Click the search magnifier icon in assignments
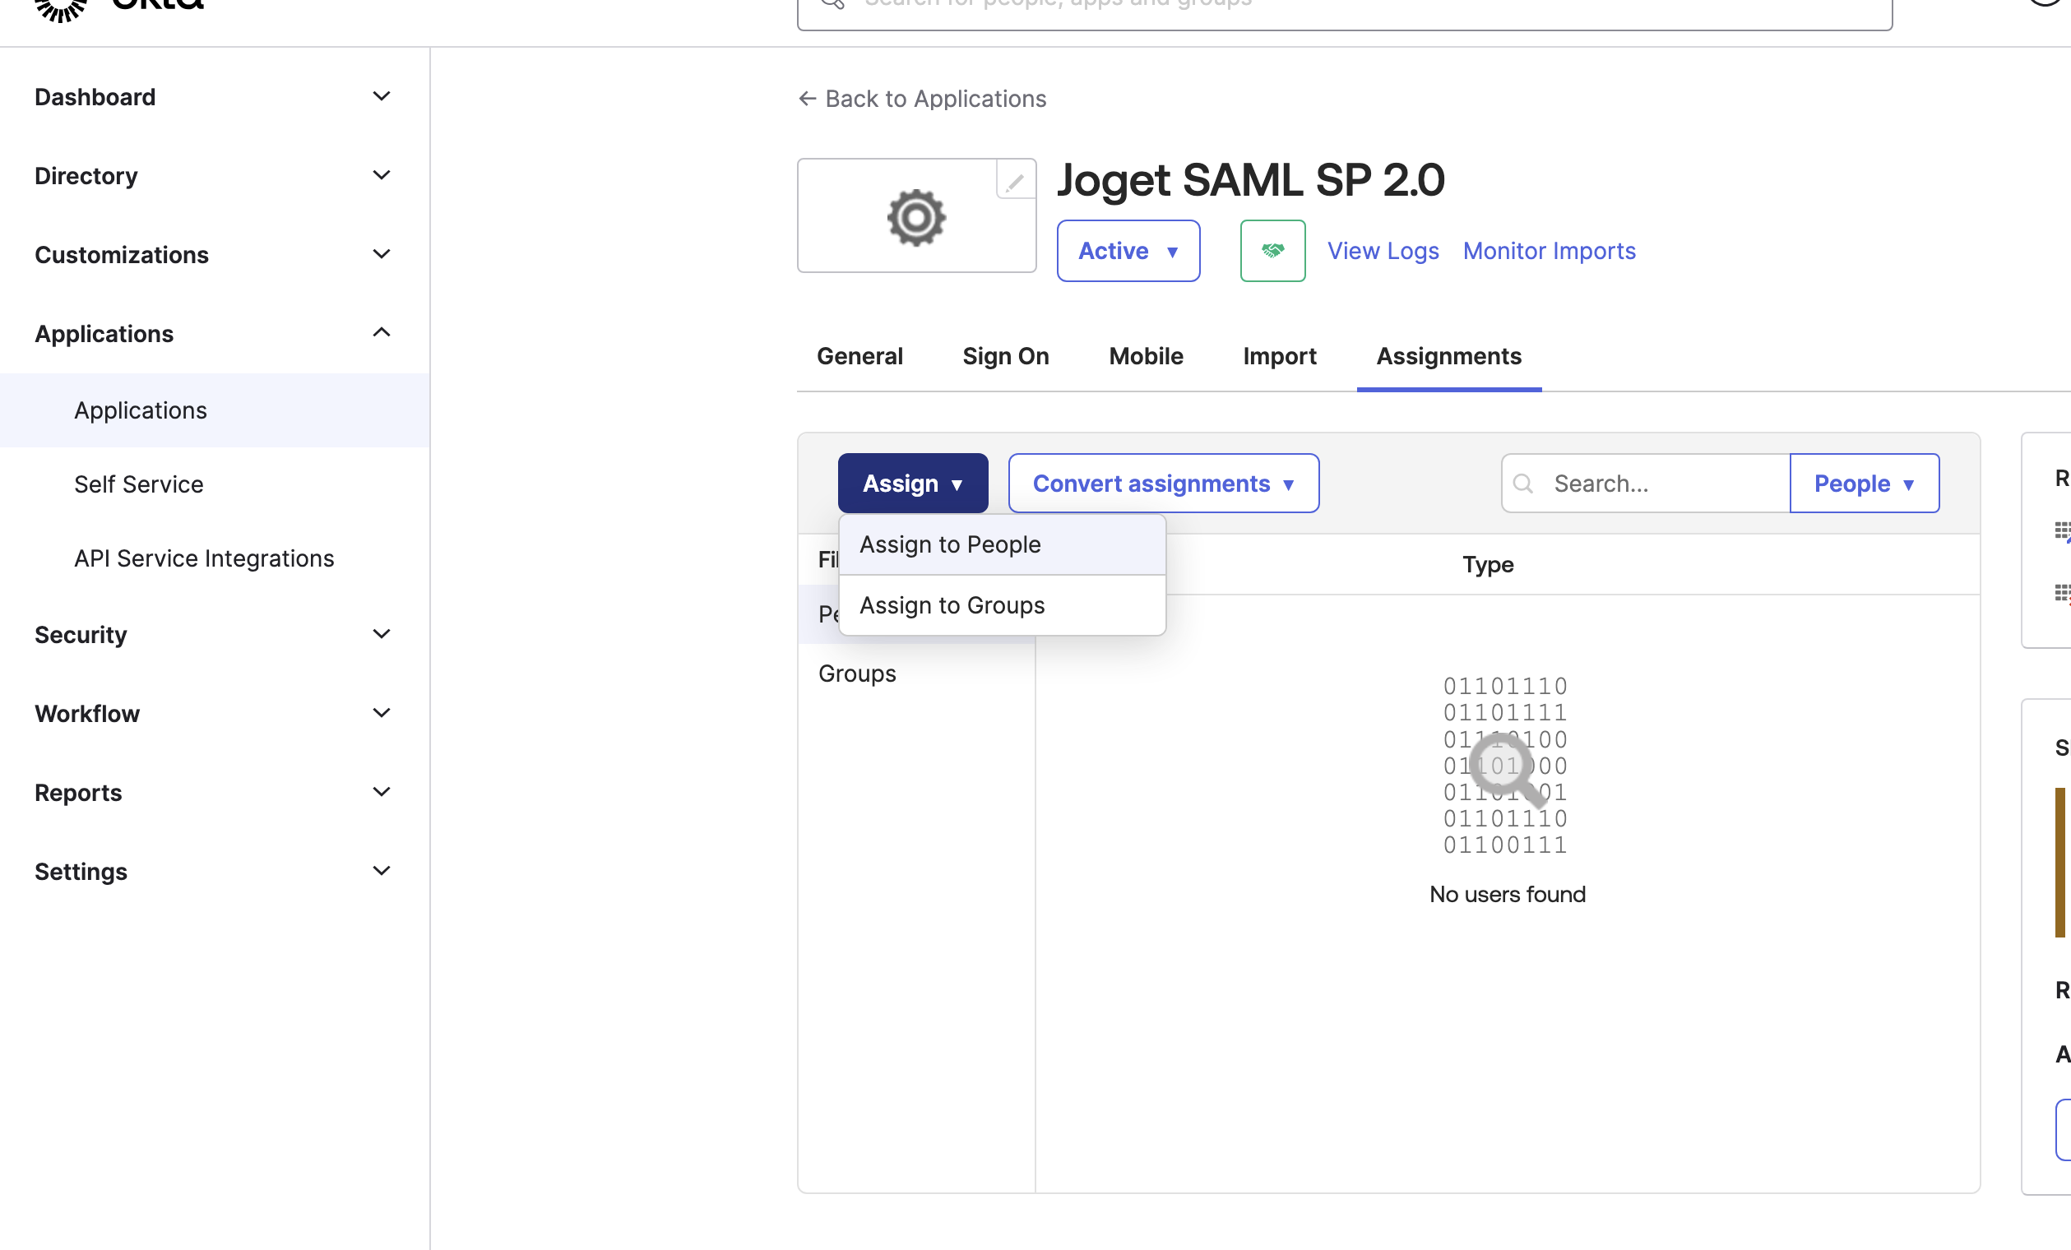Screen dimensions: 2071x1250 (x=1522, y=484)
